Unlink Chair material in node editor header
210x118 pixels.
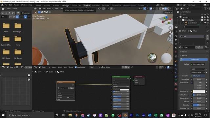128,67
